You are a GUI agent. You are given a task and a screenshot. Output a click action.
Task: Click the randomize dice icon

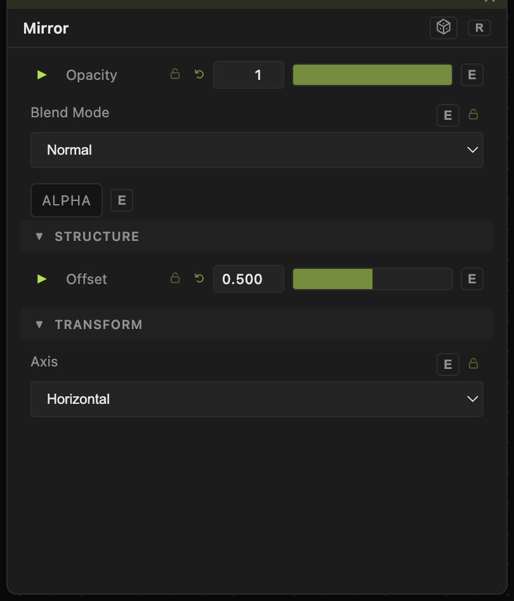click(444, 28)
